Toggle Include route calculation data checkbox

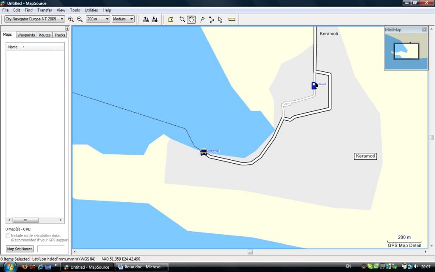pyautogui.click(x=8, y=235)
